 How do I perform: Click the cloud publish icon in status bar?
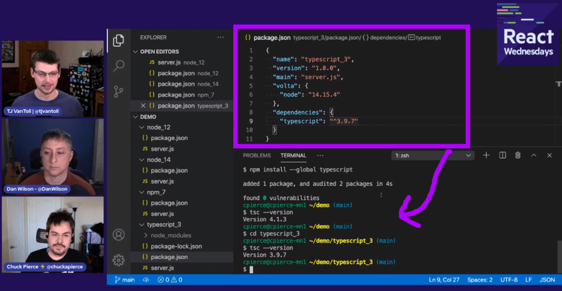[x=146, y=280]
